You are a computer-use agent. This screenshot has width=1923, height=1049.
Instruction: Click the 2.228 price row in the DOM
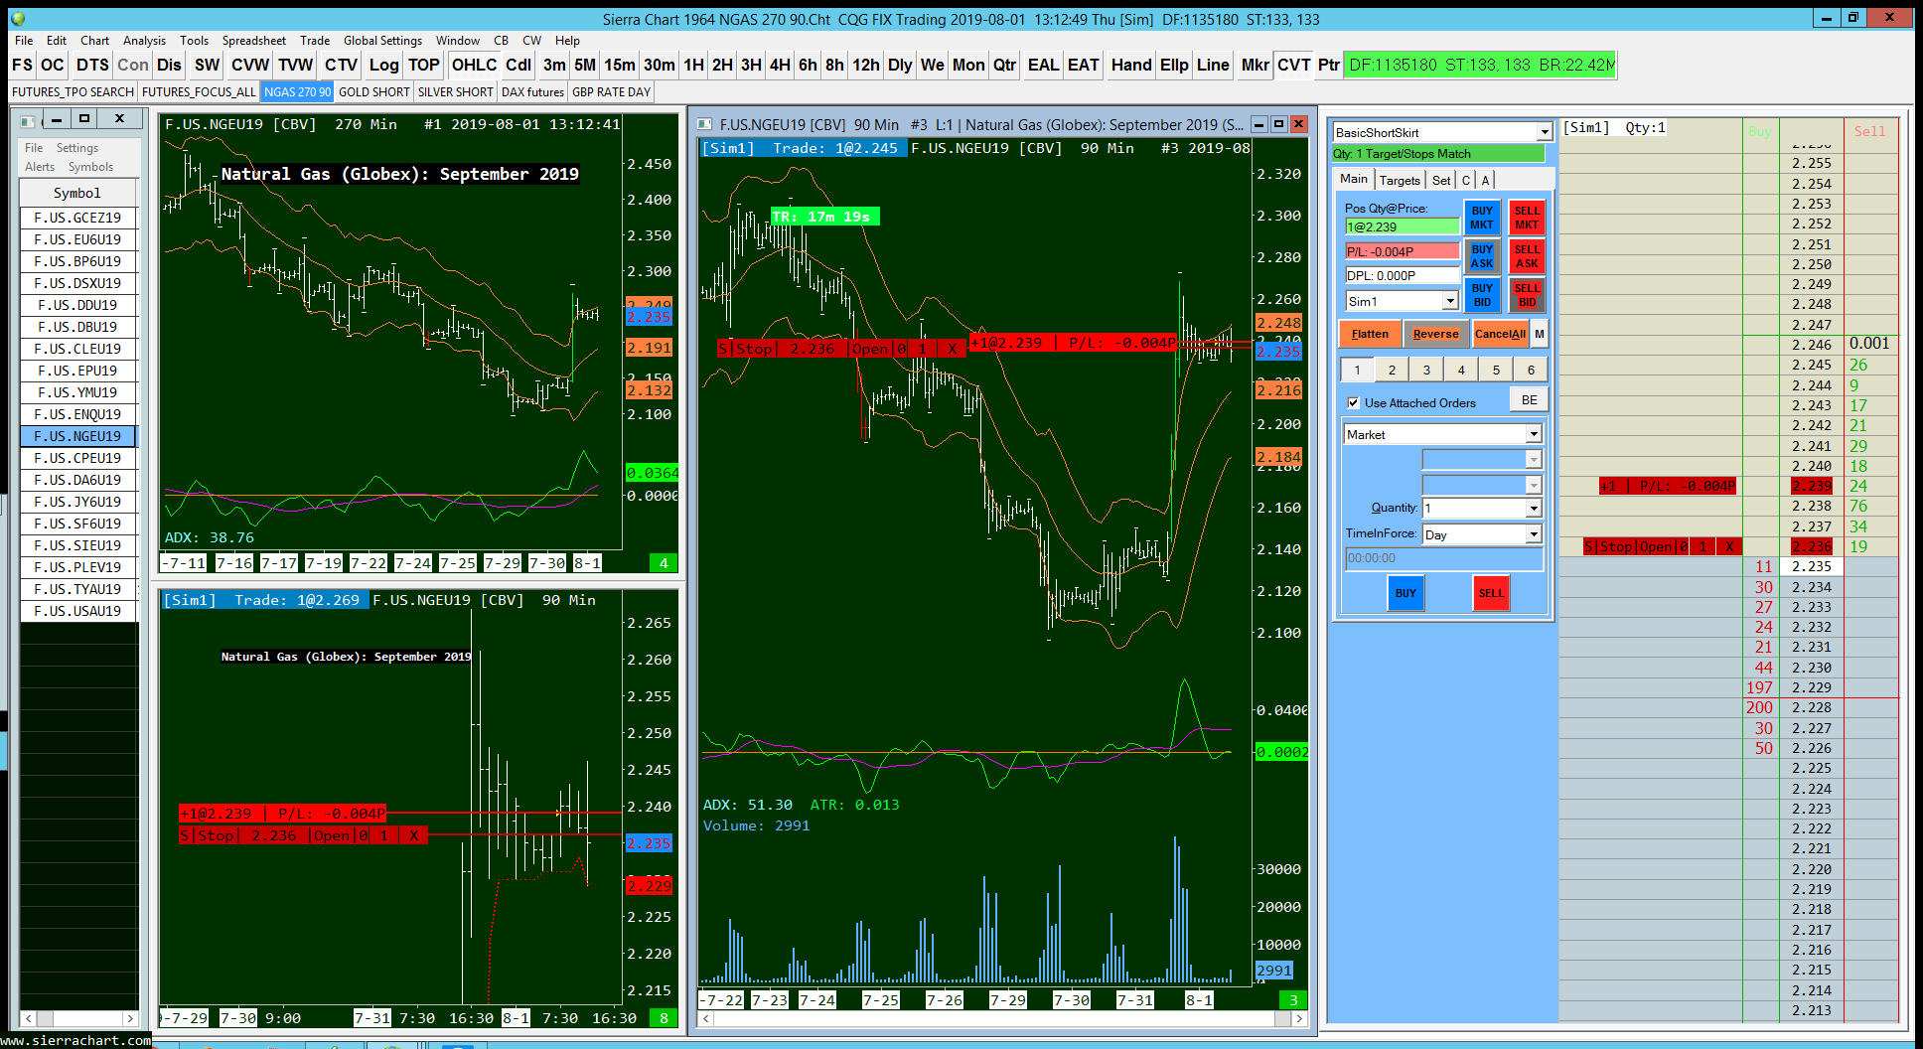click(x=1812, y=707)
